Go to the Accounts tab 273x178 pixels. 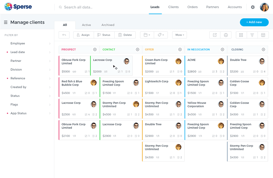[x=235, y=7]
